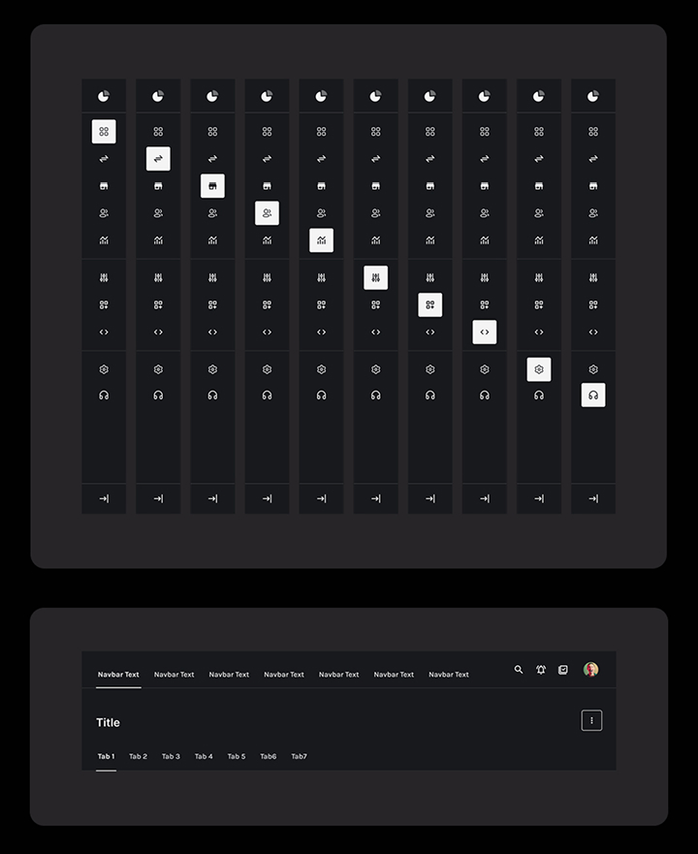Image resolution: width=698 pixels, height=854 pixels.
Task: Click the checklist inbox icon in navbar
Action: click(563, 670)
